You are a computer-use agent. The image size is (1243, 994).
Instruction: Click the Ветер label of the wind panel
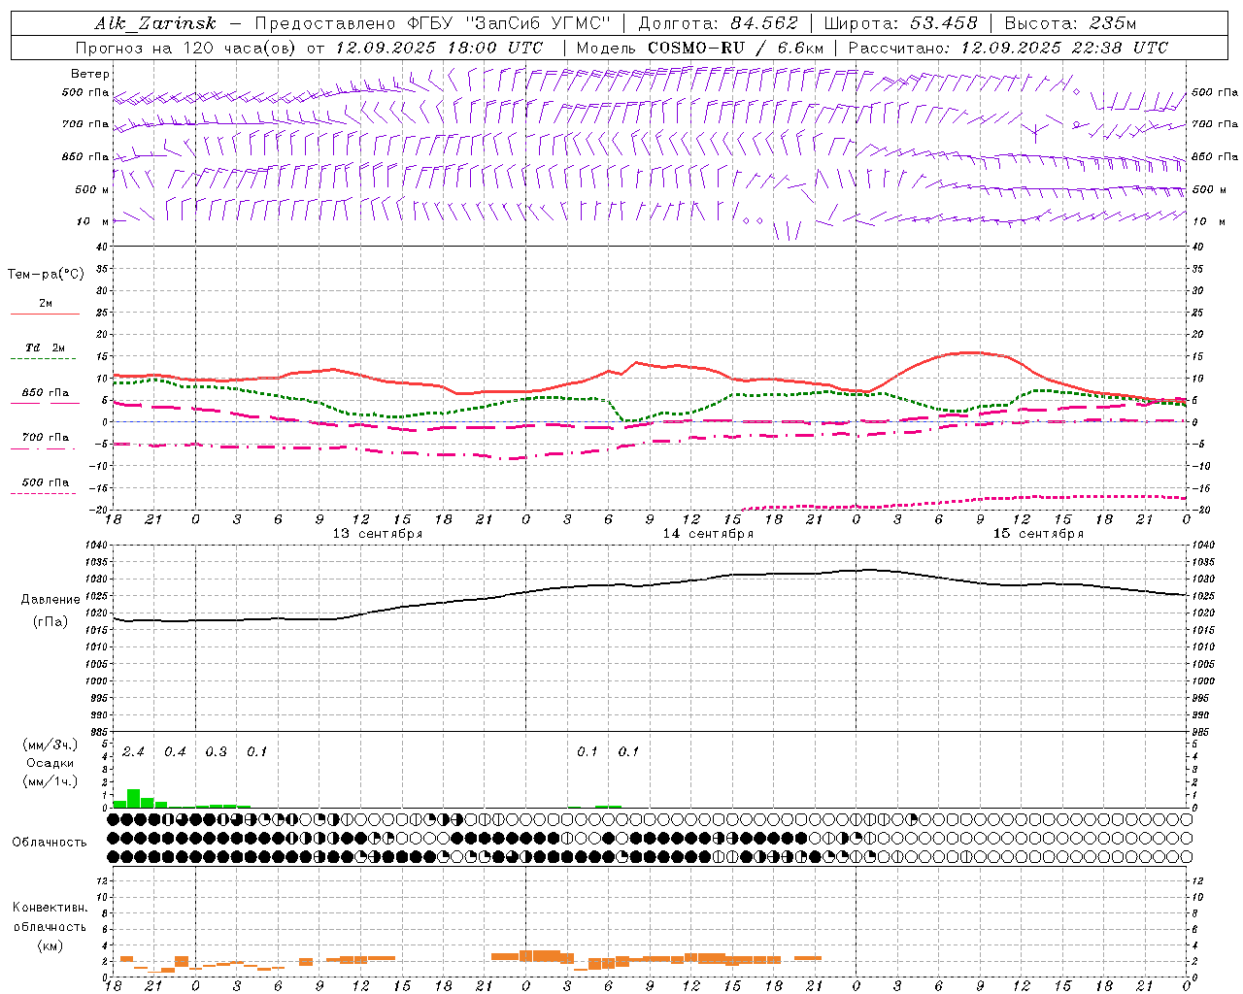[x=90, y=74]
